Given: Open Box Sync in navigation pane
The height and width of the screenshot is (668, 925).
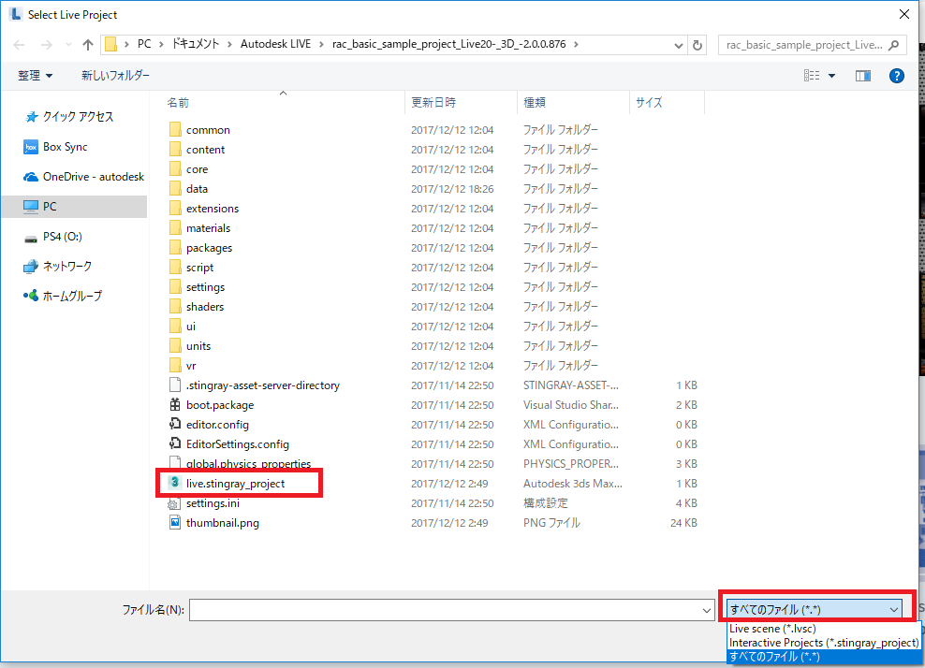Looking at the screenshot, I should coord(55,147).
